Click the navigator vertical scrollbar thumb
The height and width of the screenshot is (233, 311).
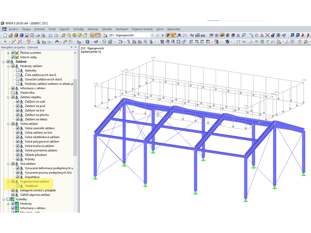(75, 117)
